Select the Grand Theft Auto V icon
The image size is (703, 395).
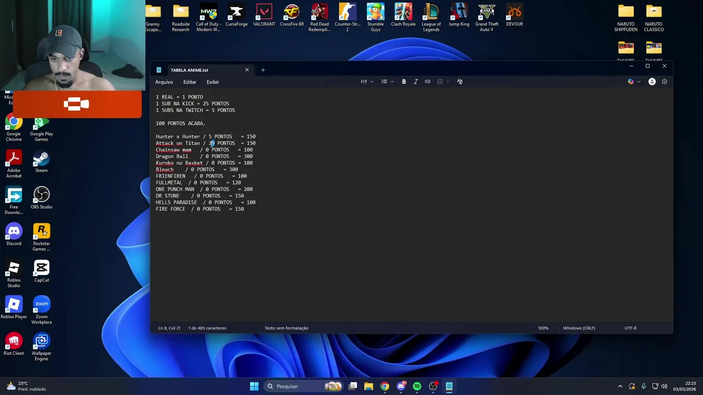(487, 18)
